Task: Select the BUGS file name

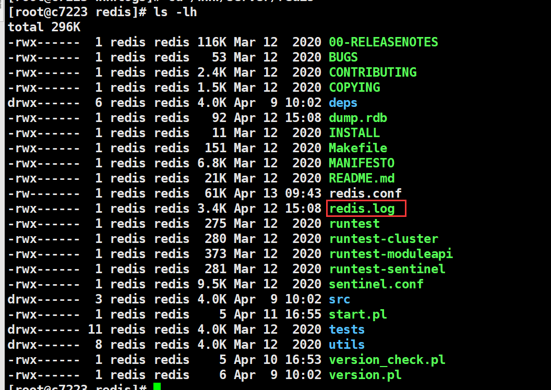Action: click(343, 57)
